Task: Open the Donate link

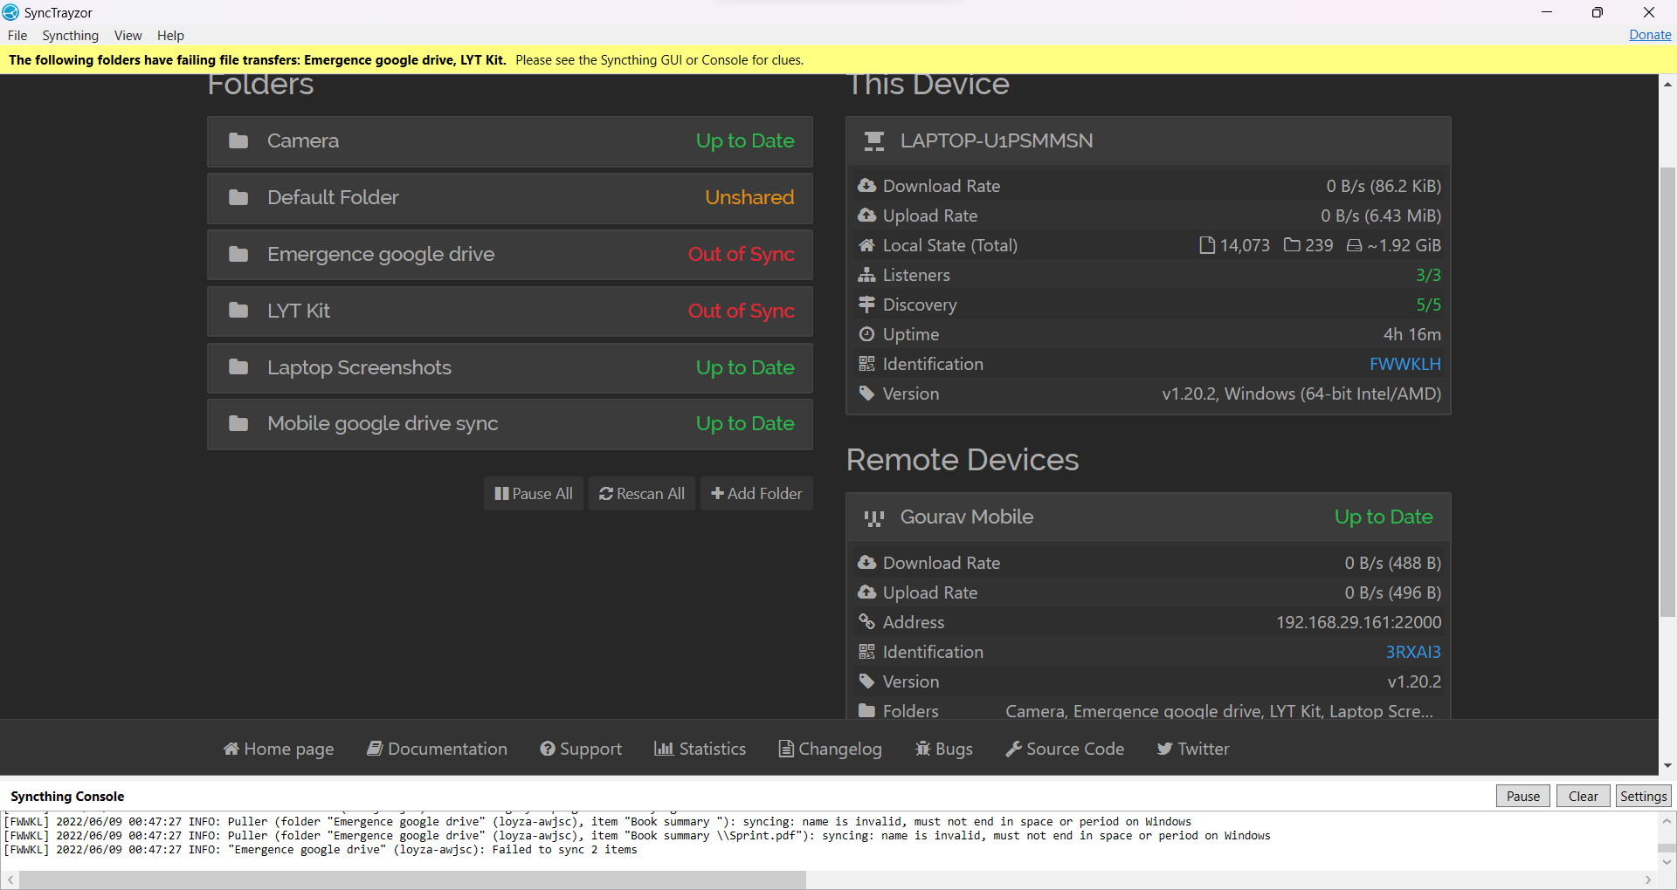Action: click(x=1650, y=35)
